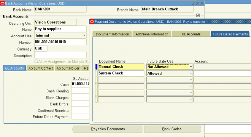Viewport: 251px width, 137px height.
Task: Select the Manual Check row indicator bar
Action: (x=96, y=67)
